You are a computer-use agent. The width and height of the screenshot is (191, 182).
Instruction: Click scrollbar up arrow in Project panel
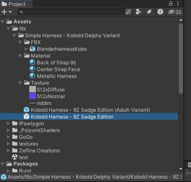[x=181, y=20]
